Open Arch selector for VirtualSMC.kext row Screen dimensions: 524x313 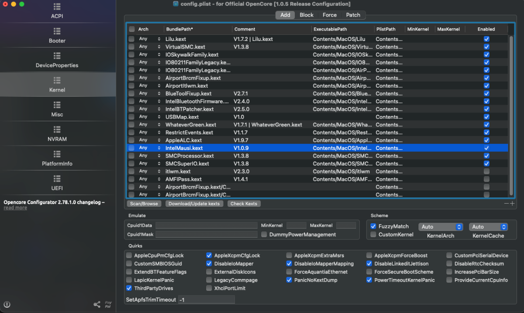click(150, 47)
